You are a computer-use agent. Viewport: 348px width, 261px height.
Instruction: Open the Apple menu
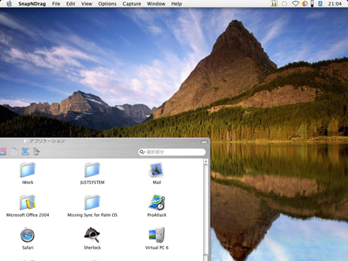click(x=9, y=3)
